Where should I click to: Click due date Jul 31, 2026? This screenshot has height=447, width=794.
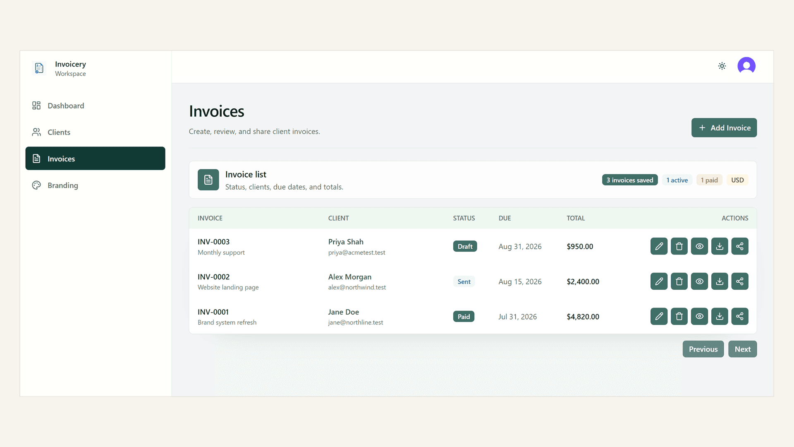point(517,317)
